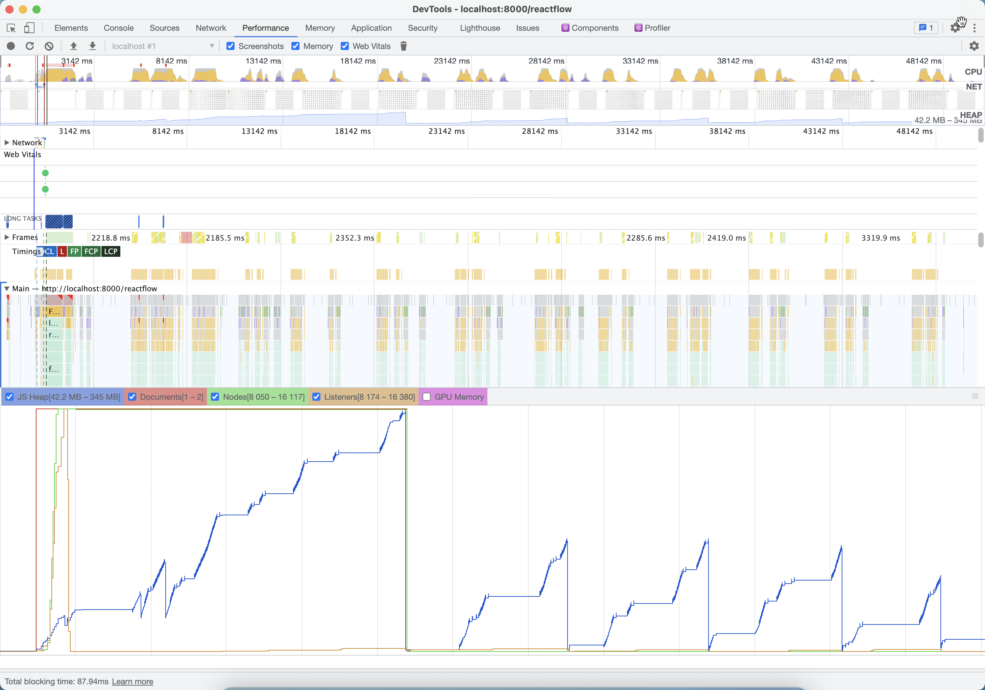Open DevTools settings gear
The width and height of the screenshot is (985, 690).
coord(955,28)
